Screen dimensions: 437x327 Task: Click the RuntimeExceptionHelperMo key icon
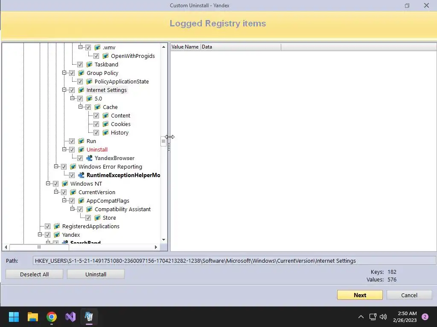click(x=81, y=175)
